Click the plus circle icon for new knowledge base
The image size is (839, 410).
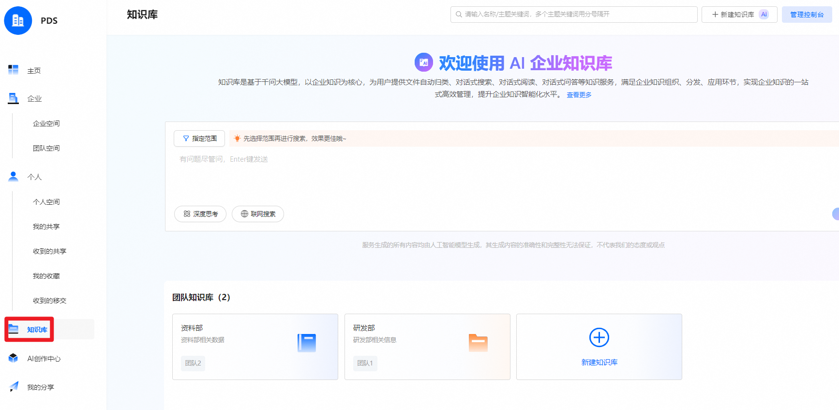[x=599, y=337]
